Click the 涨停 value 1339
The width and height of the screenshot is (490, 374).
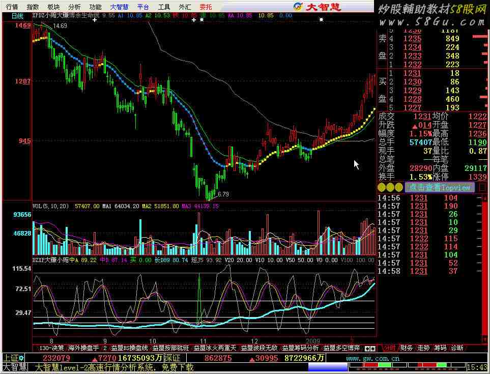(x=477, y=177)
